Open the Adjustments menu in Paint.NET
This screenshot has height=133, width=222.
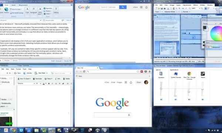tap(187, 5)
